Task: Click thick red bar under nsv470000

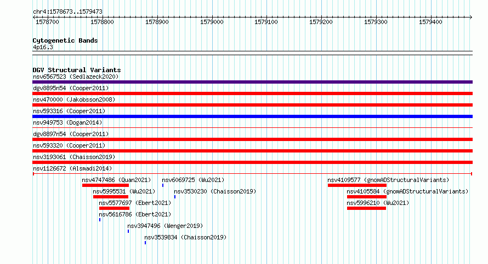Action: point(252,105)
